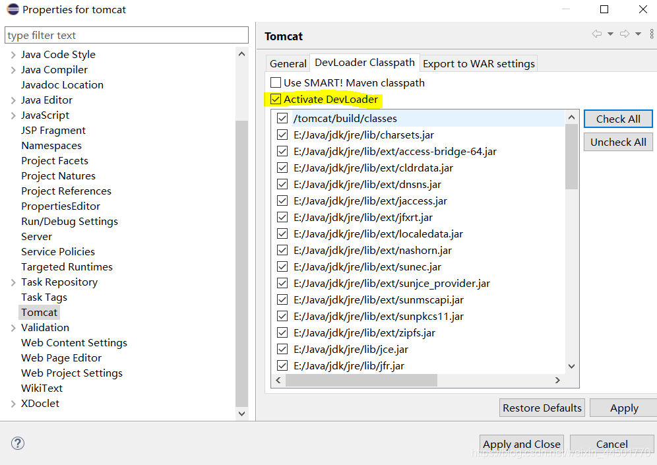The width and height of the screenshot is (657, 465).
Task: Click the Cancel button
Action: 611,444
